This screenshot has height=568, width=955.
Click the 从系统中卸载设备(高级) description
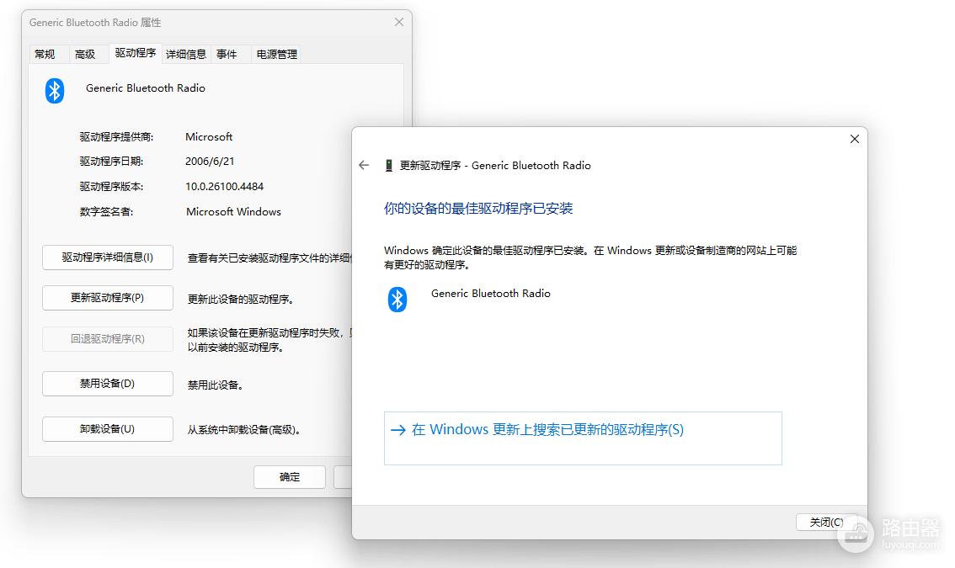(x=244, y=430)
